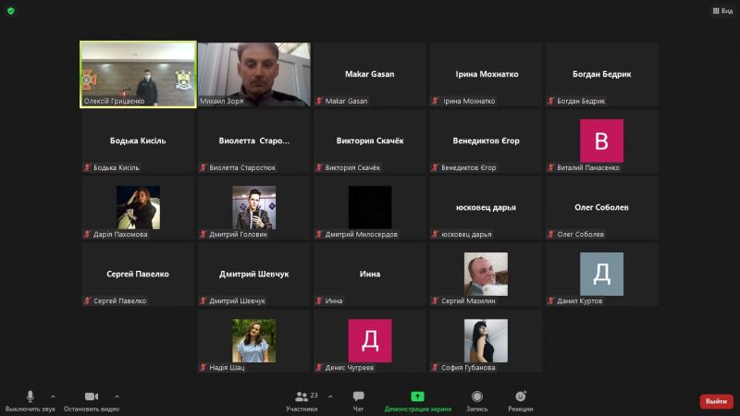Select the pink В avatar of Виталий Панасенко
Image resolution: width=740 pixels, height=416 pixels.
[x=602, y=141]
